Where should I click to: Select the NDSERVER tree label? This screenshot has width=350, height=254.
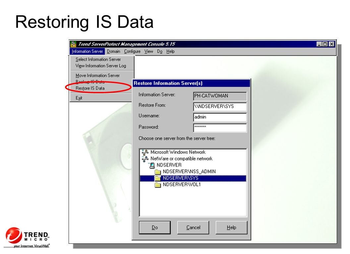[x=169, y=165]
